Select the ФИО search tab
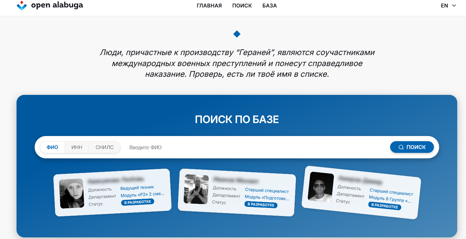Image resolution: width=466 pixels, height=239 pixels. tap(52, 147)
